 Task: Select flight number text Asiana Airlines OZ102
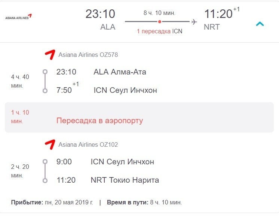[x=88, y=145]
